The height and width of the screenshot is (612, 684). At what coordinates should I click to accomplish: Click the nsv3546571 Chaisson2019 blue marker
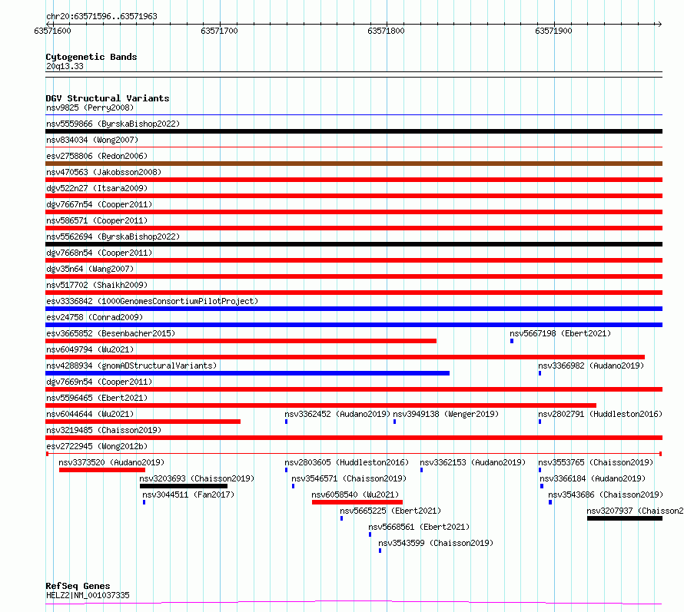(293, 486)
